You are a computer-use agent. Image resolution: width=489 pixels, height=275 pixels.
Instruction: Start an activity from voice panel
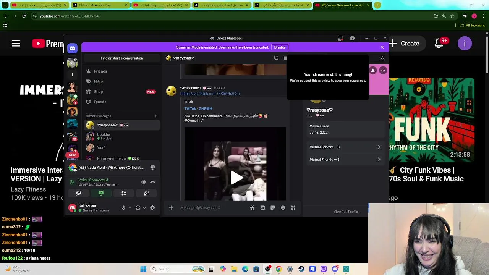[124, 193]
